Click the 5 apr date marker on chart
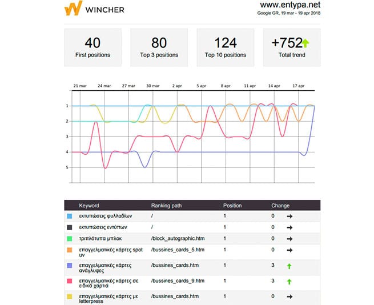This screenshot has height=305, width=374. coord(201,85)
